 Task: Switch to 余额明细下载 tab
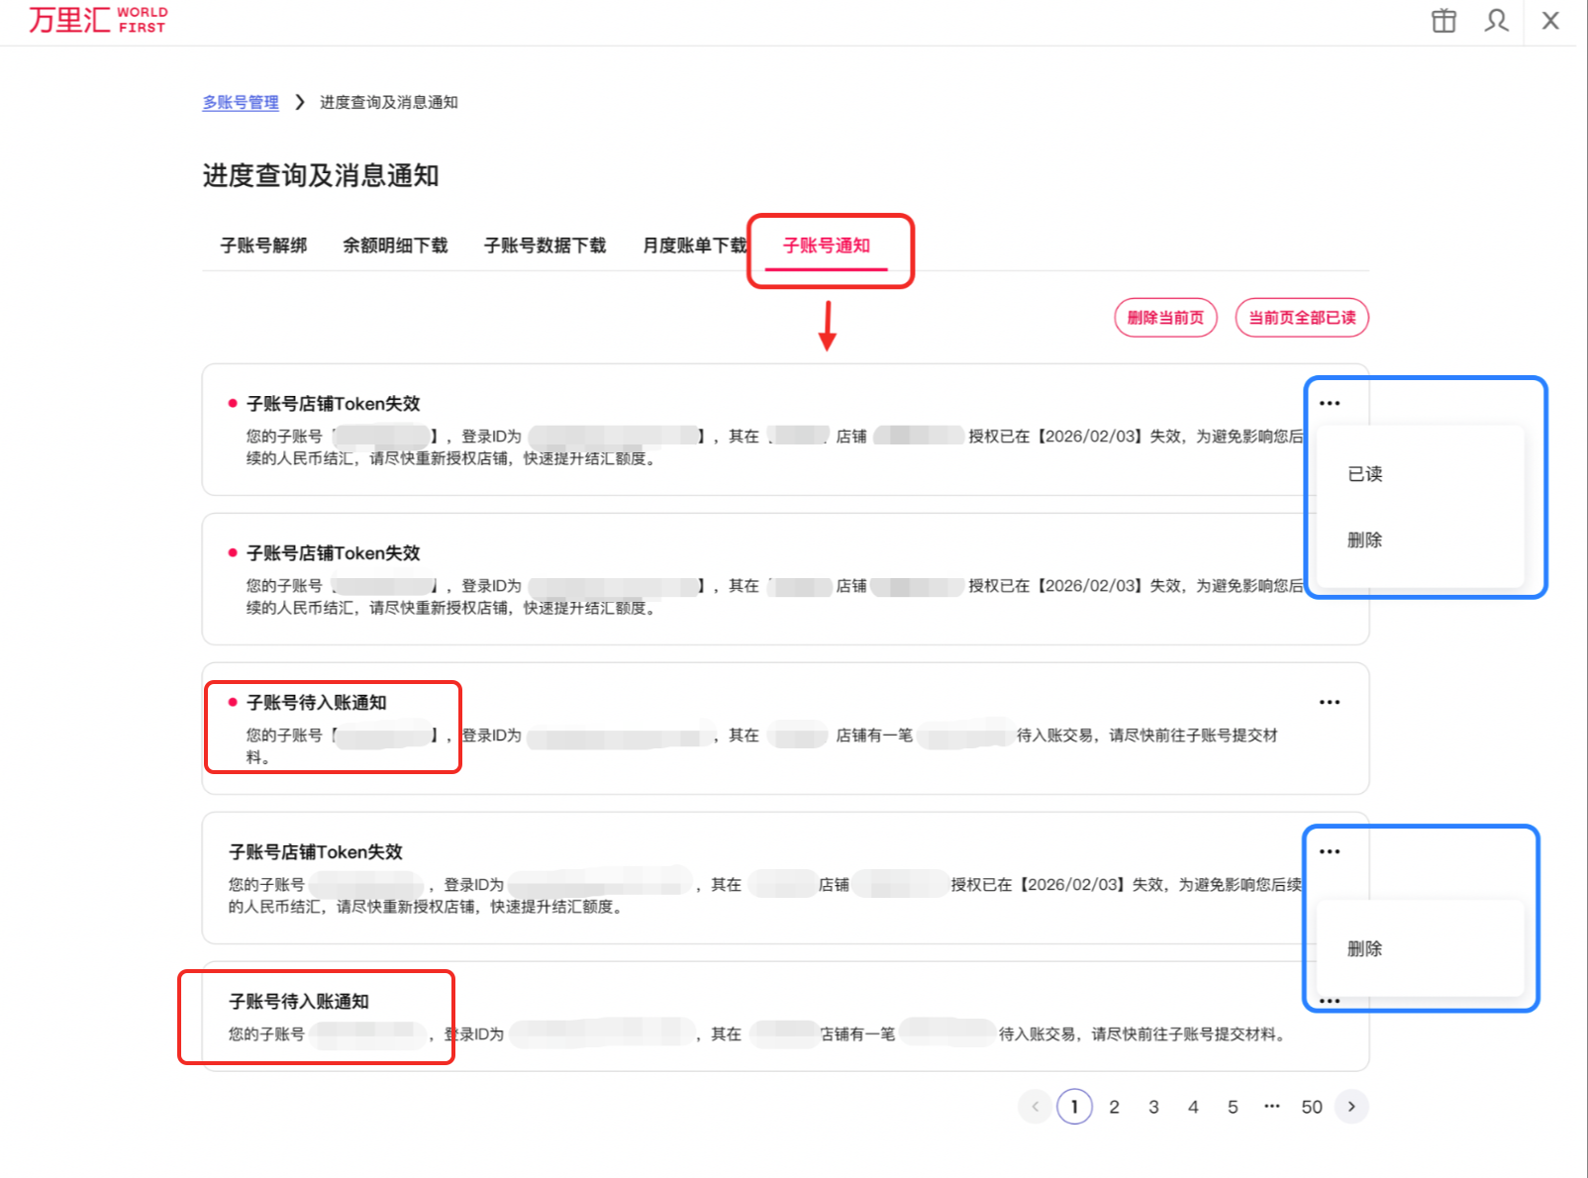395,245
